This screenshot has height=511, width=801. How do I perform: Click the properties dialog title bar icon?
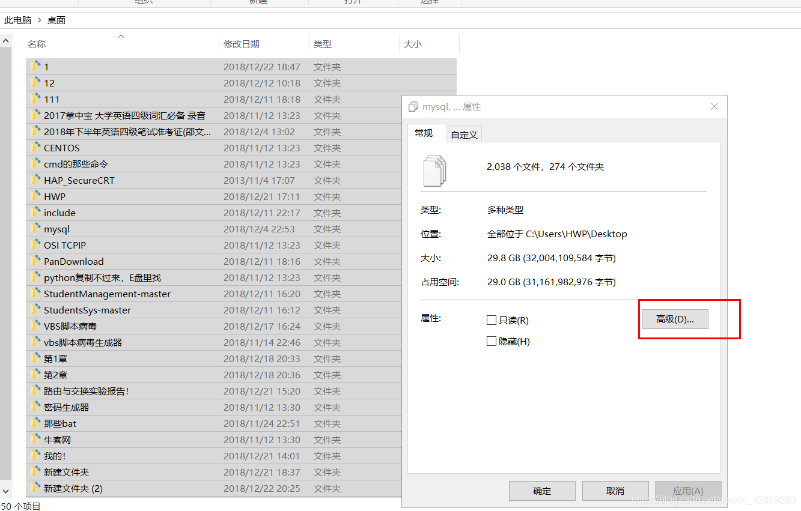[413, 106]
